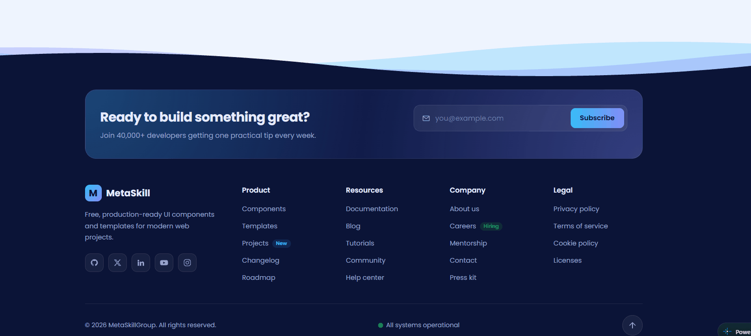751x336 pixels.
Task: Open the Press kit link
Action: pos(463,278)
